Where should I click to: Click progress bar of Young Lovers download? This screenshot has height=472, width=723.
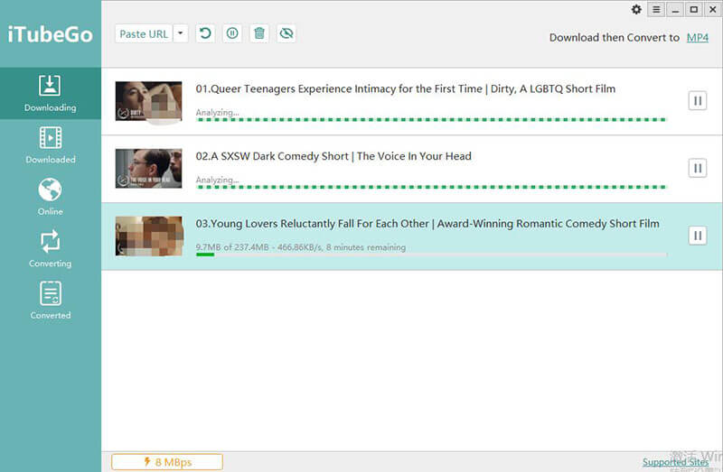431,255
